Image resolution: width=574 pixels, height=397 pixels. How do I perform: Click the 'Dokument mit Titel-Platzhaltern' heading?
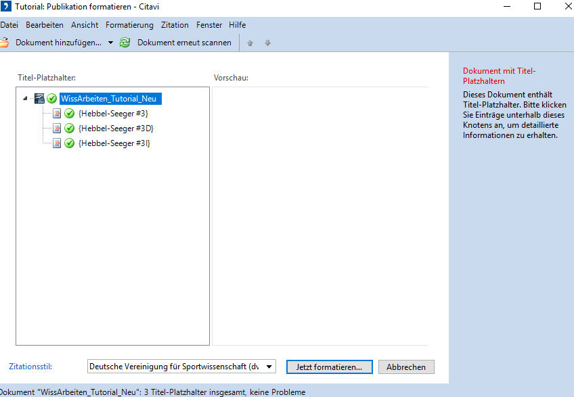500,76
